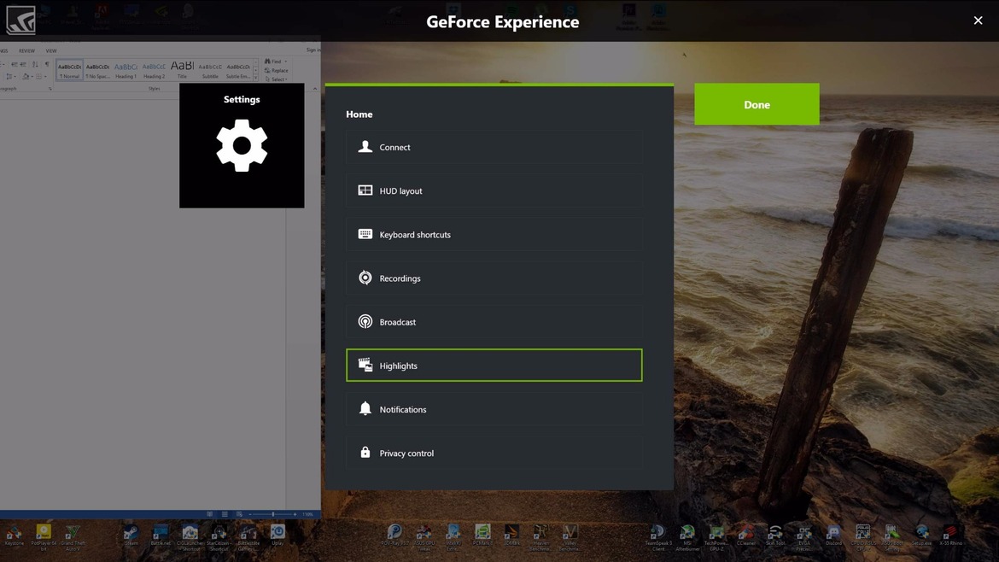999x562 pixels.
Task: Apply Heading 2 style in Word
Action: [154, 70]
